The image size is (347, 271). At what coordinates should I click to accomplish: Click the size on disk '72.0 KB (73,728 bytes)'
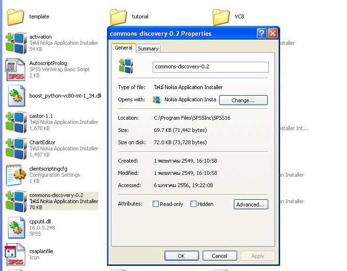click(x=180, y=142)
